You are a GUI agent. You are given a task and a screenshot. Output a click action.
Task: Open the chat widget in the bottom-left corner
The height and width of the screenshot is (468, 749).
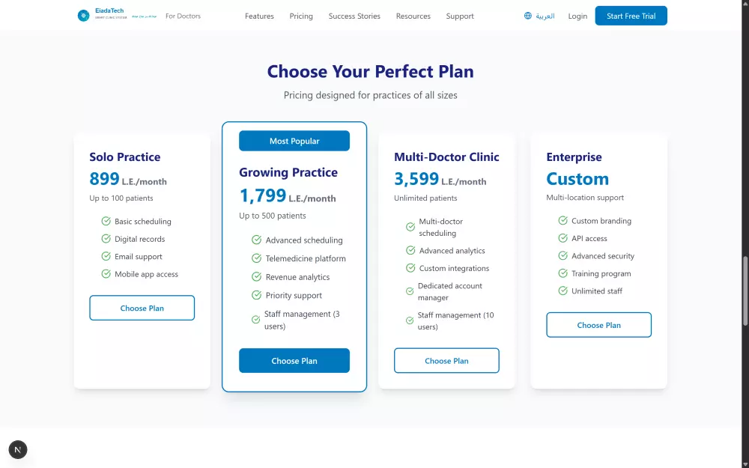click(x=17, y=449)
